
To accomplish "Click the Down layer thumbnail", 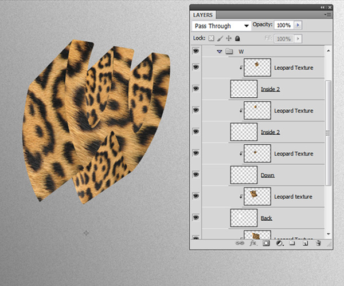I will click(x=244, y=175).
